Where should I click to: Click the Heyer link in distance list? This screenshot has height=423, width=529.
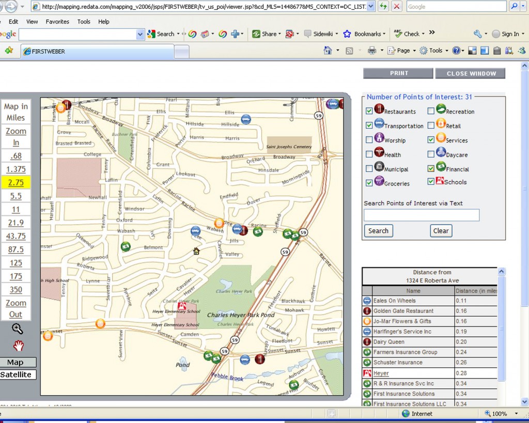(381, 373)
